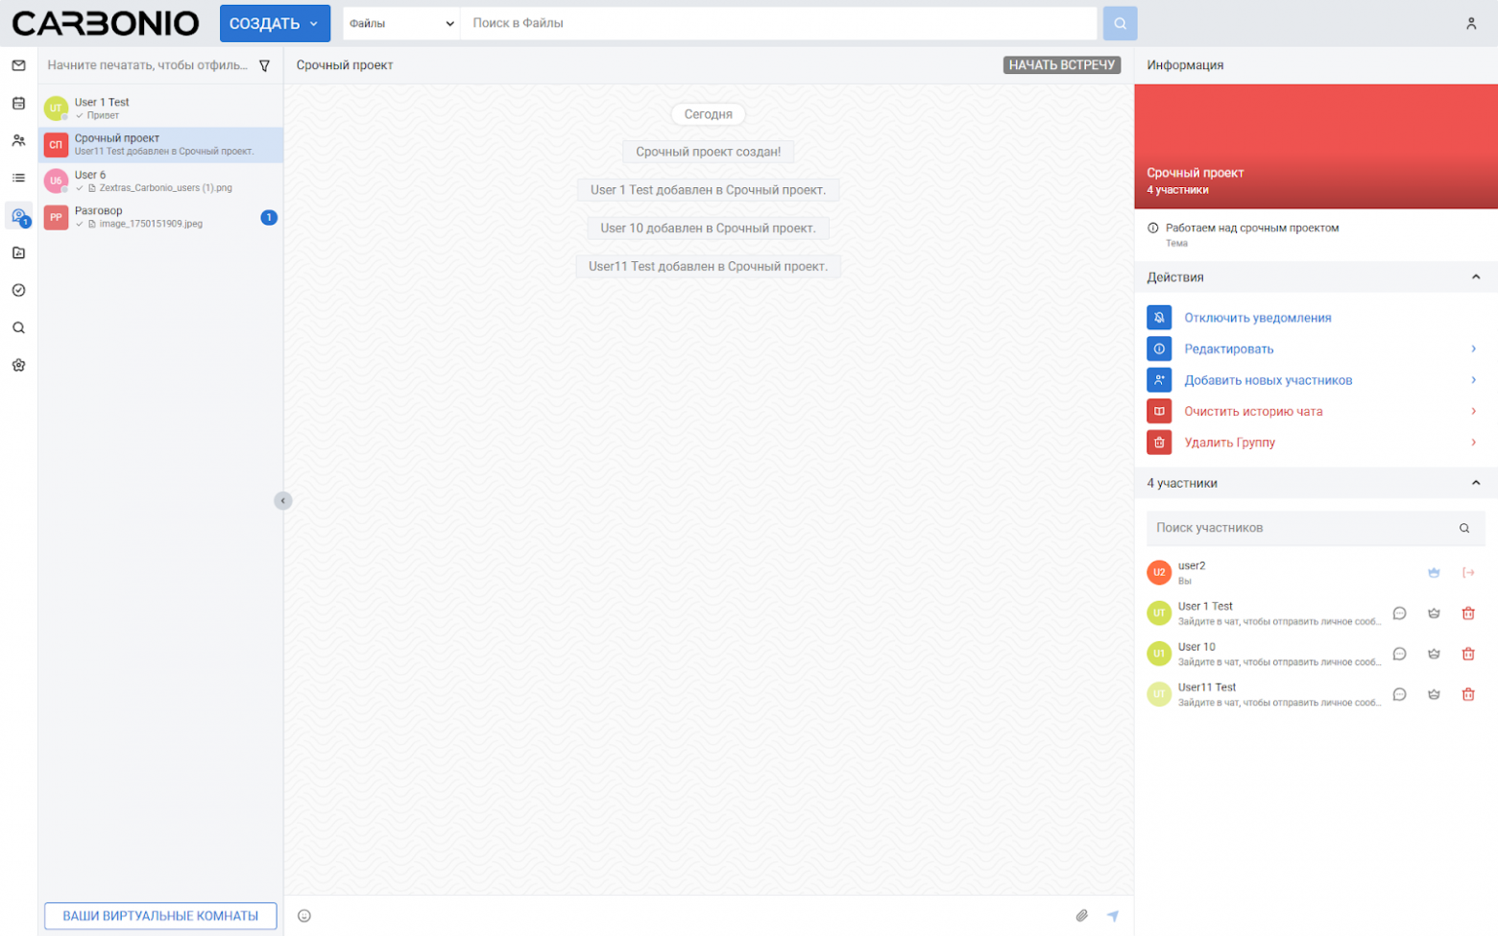Click the moderator crown icon for user2
Viewport: 1498px width, 936px height.
[1434, 572]
